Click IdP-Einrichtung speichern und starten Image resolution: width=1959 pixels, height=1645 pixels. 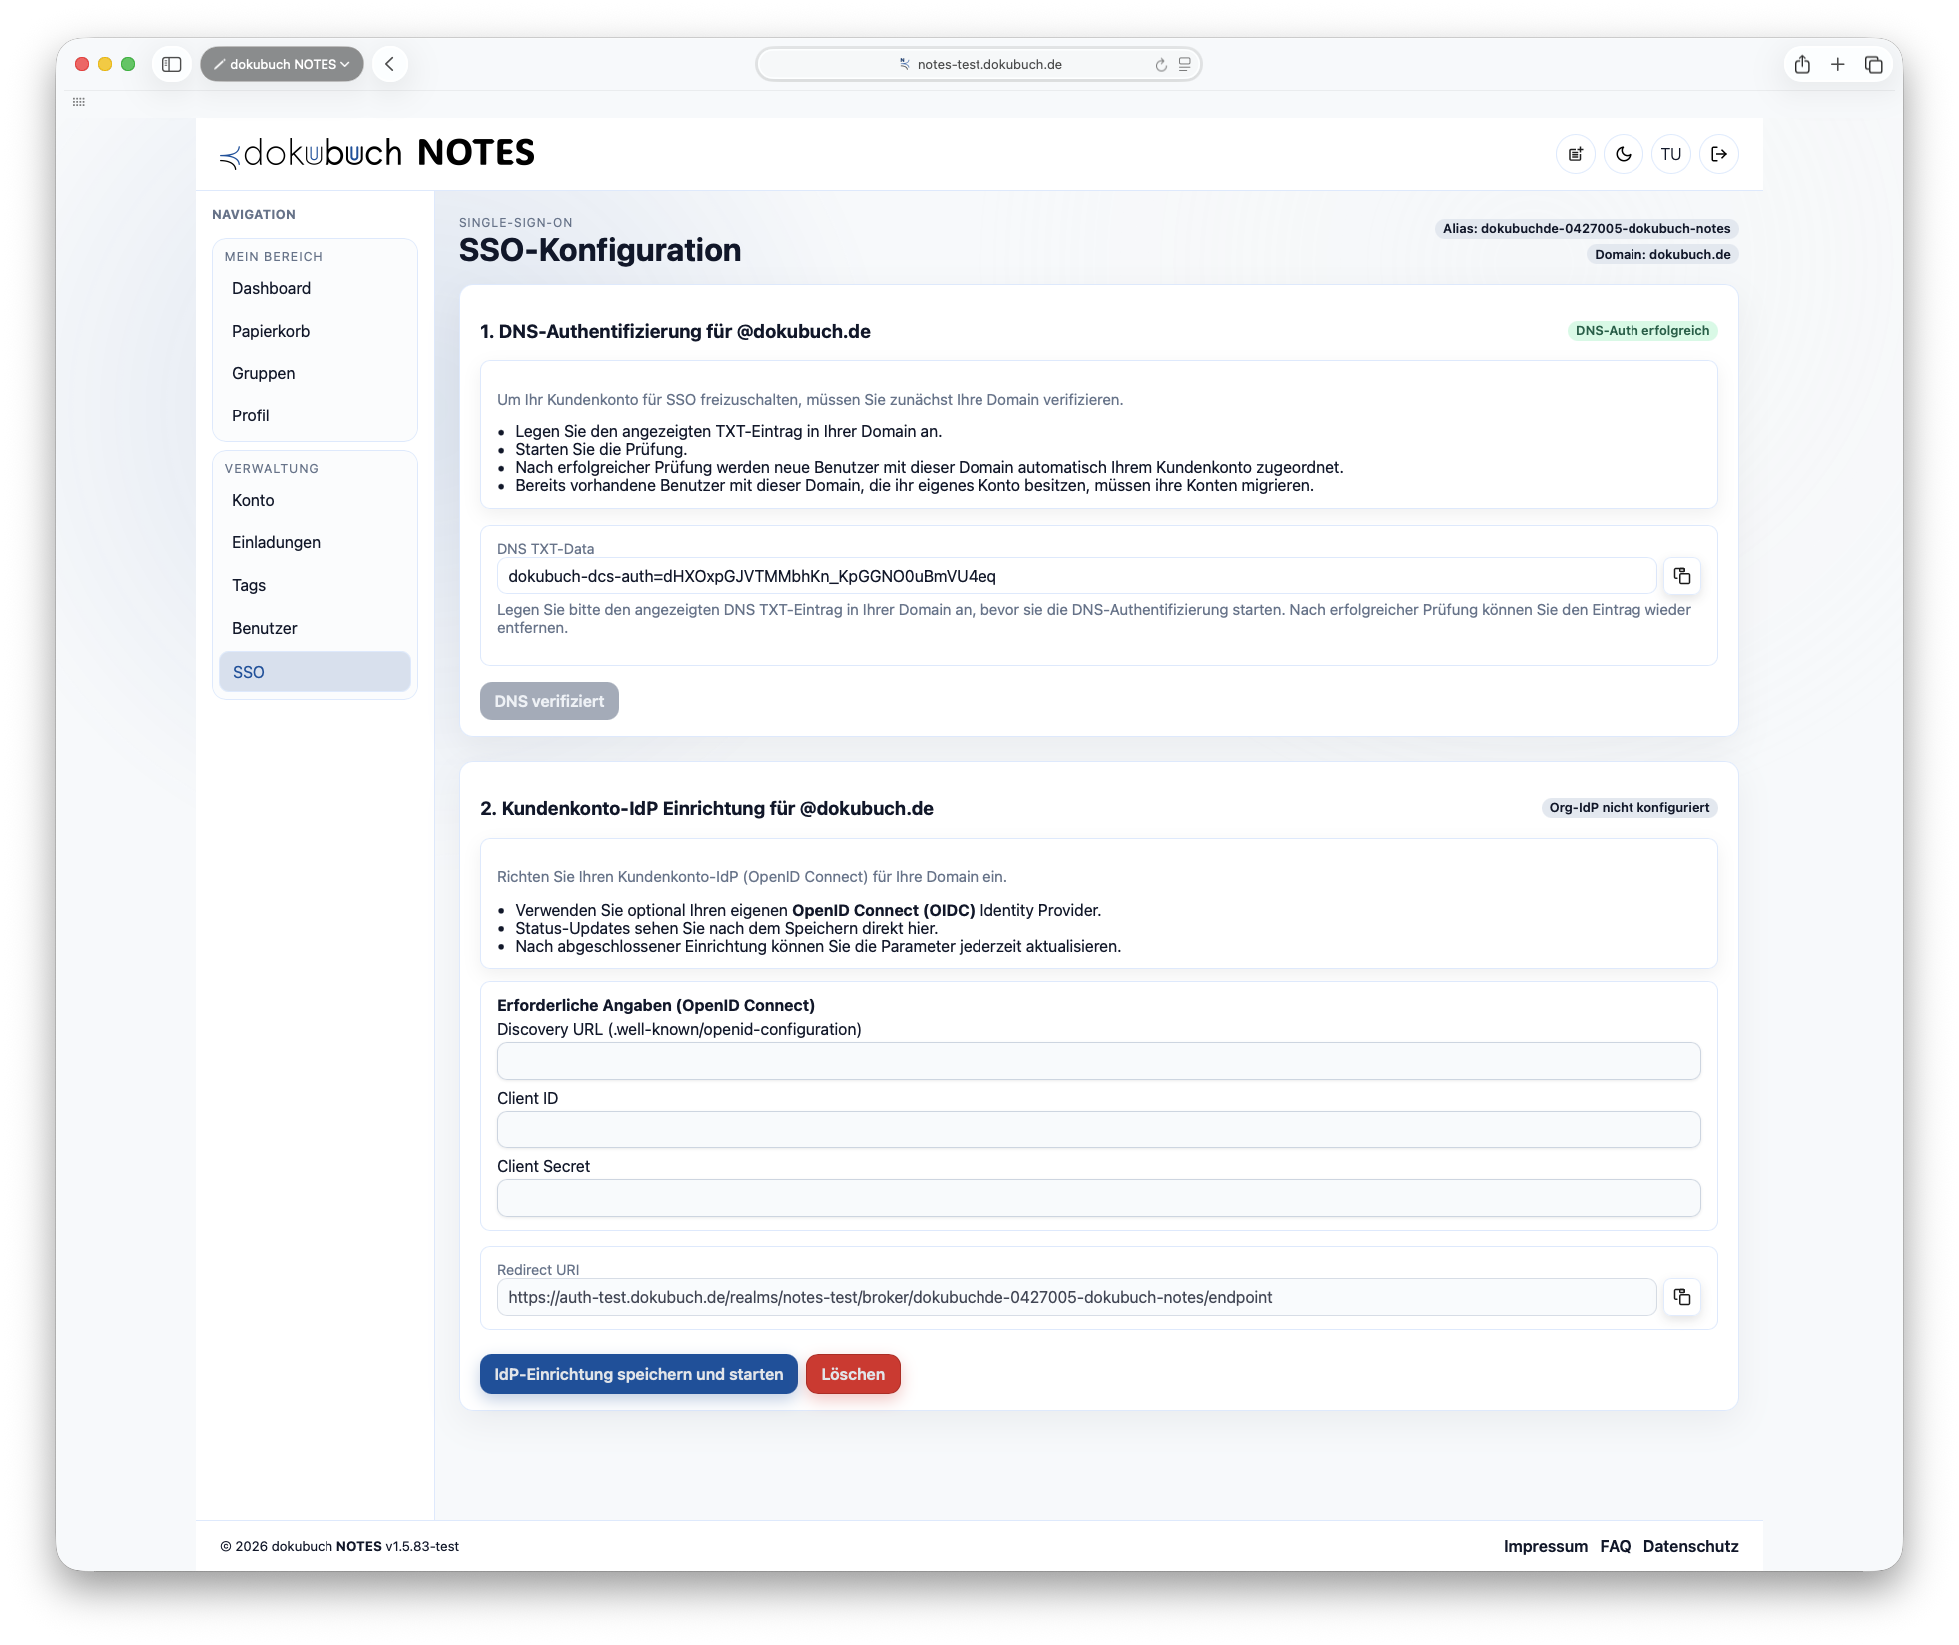638,1374
